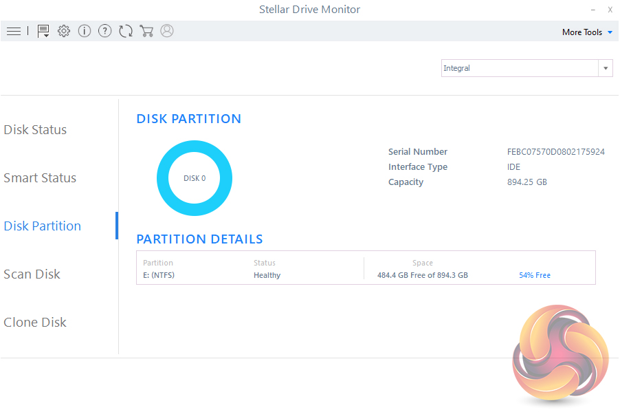This screenshot has width=620, height=412.
Task: Click the DISK 0 donut chart
Action: pyautogui.click(x=195, y=178)
